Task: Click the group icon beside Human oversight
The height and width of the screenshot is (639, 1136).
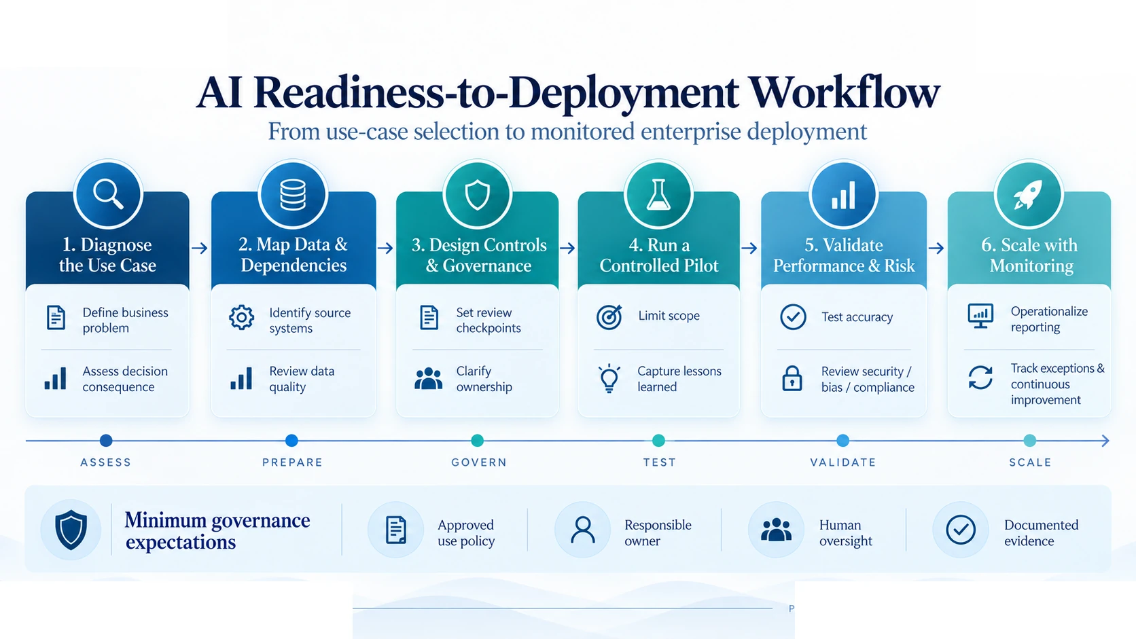Action: point(776,530)
